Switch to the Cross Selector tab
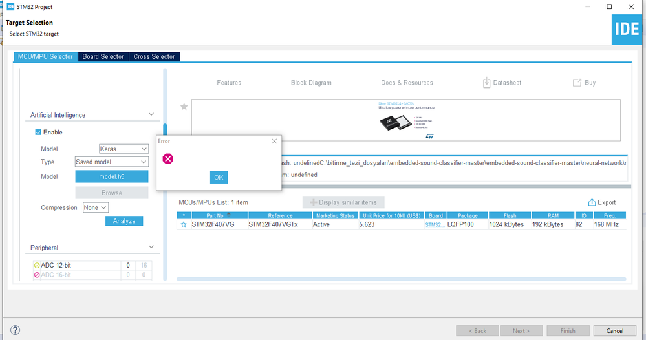646x340 pixels. coord(154,56)
